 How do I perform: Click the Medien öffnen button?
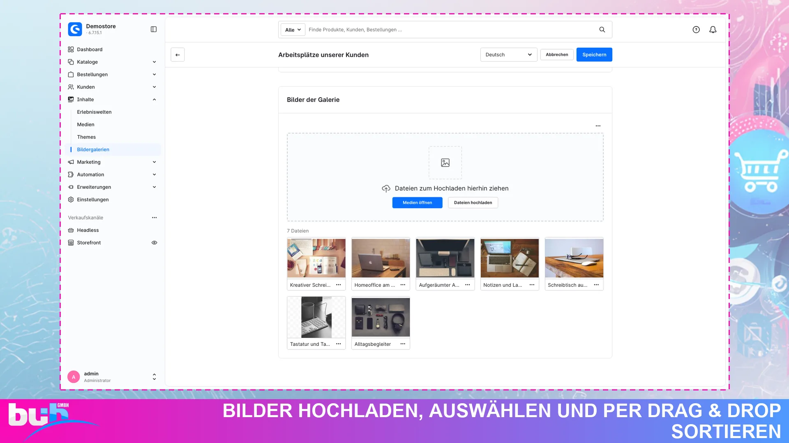click(417, 203)
